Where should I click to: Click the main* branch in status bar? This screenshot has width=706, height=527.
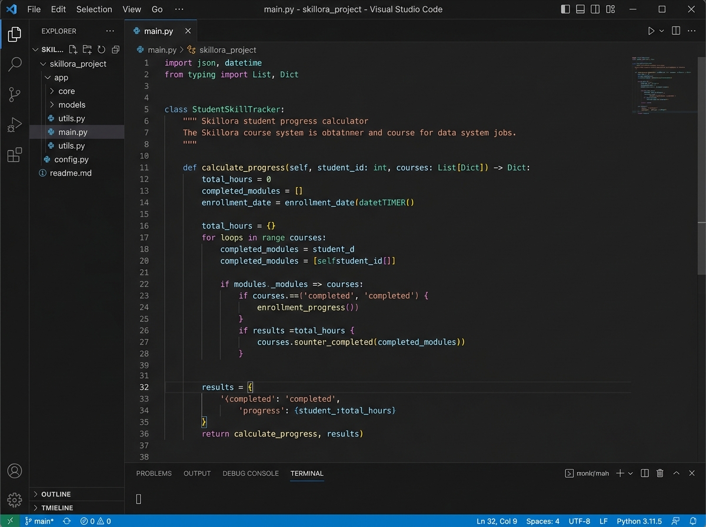pos(39,521)
